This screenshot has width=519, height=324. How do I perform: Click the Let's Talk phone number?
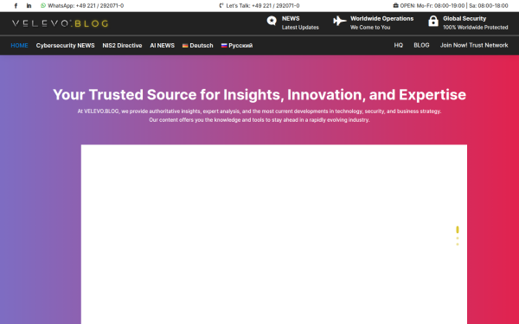pos(263,6)
